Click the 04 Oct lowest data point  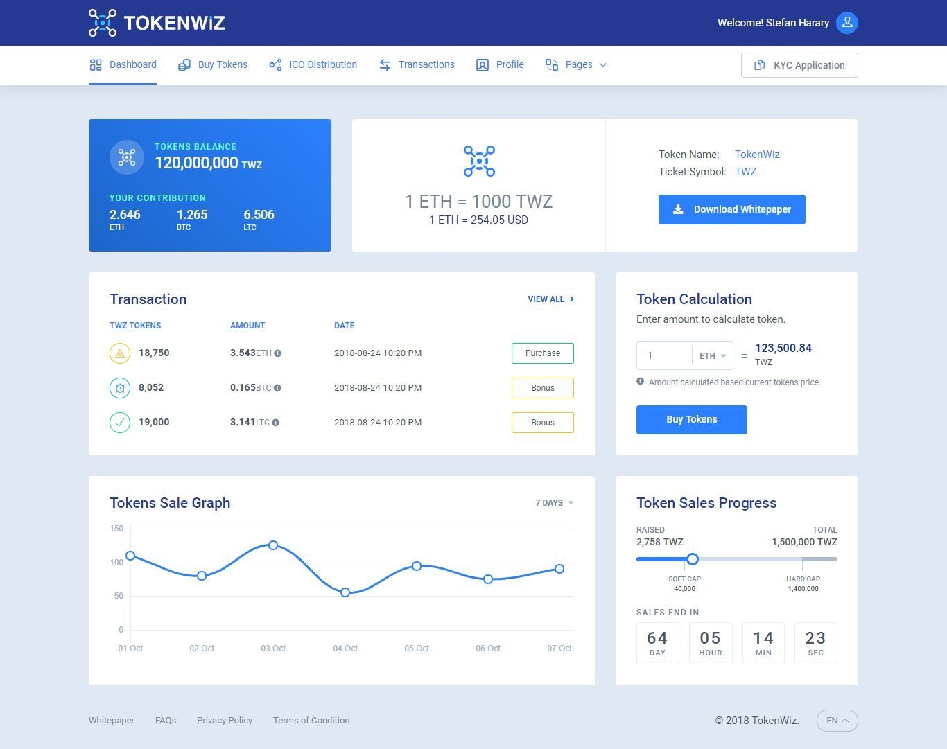tap(345, 592)
